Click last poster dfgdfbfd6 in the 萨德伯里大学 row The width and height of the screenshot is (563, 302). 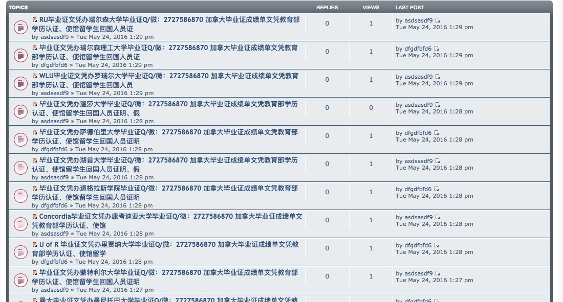pos(418,133)
